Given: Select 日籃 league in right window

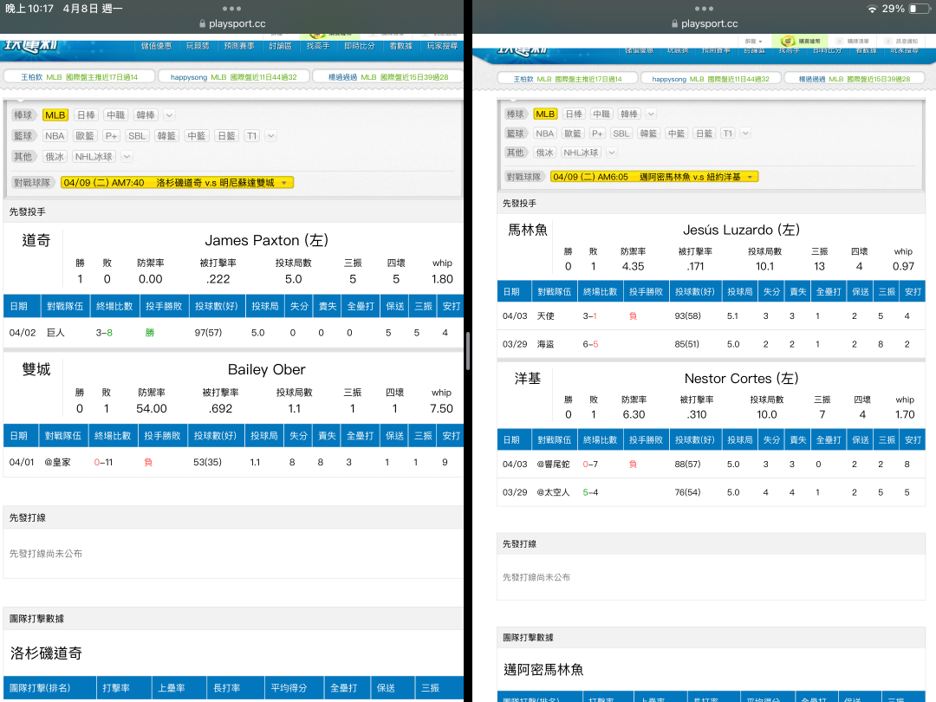Looking at the screenshot, I should coord(705,133).
